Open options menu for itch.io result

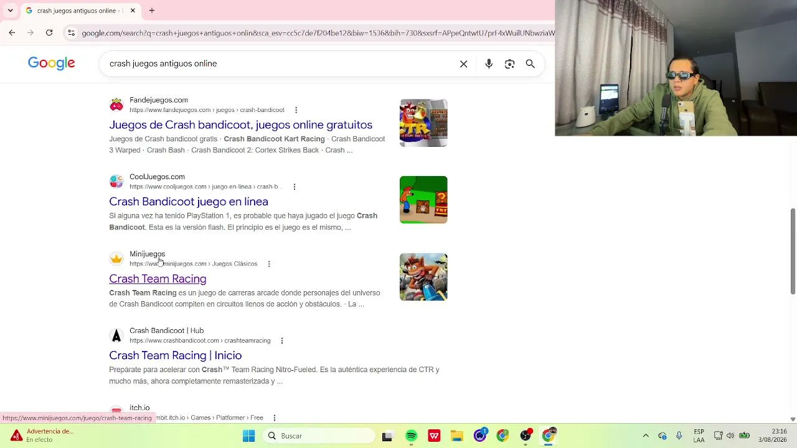point(275,418)
